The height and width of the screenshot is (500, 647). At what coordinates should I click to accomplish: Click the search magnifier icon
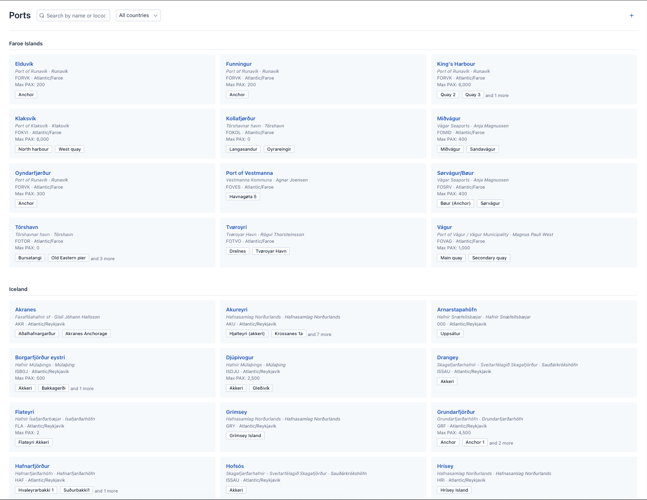(42, 15)
